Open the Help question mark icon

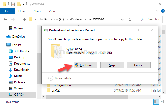click(163, 11)
